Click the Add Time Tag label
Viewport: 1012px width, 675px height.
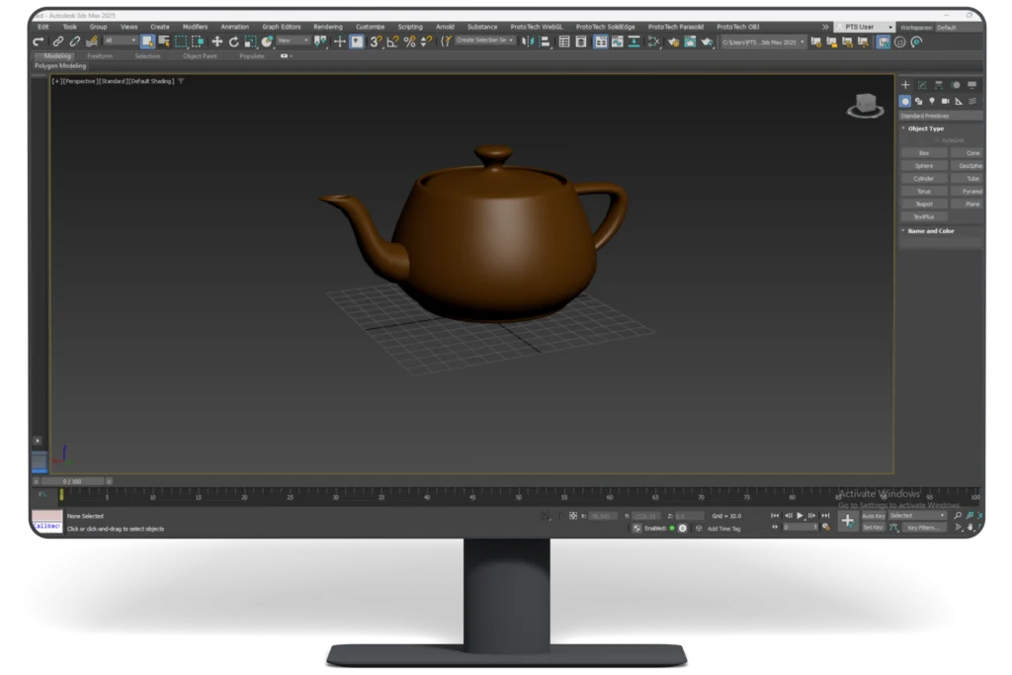(x=724, y=529)
